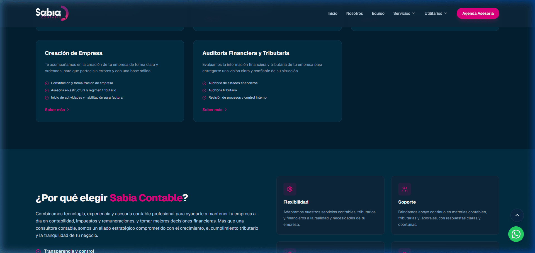Click the Combinamos tecnología paragraph

point(147,225)
